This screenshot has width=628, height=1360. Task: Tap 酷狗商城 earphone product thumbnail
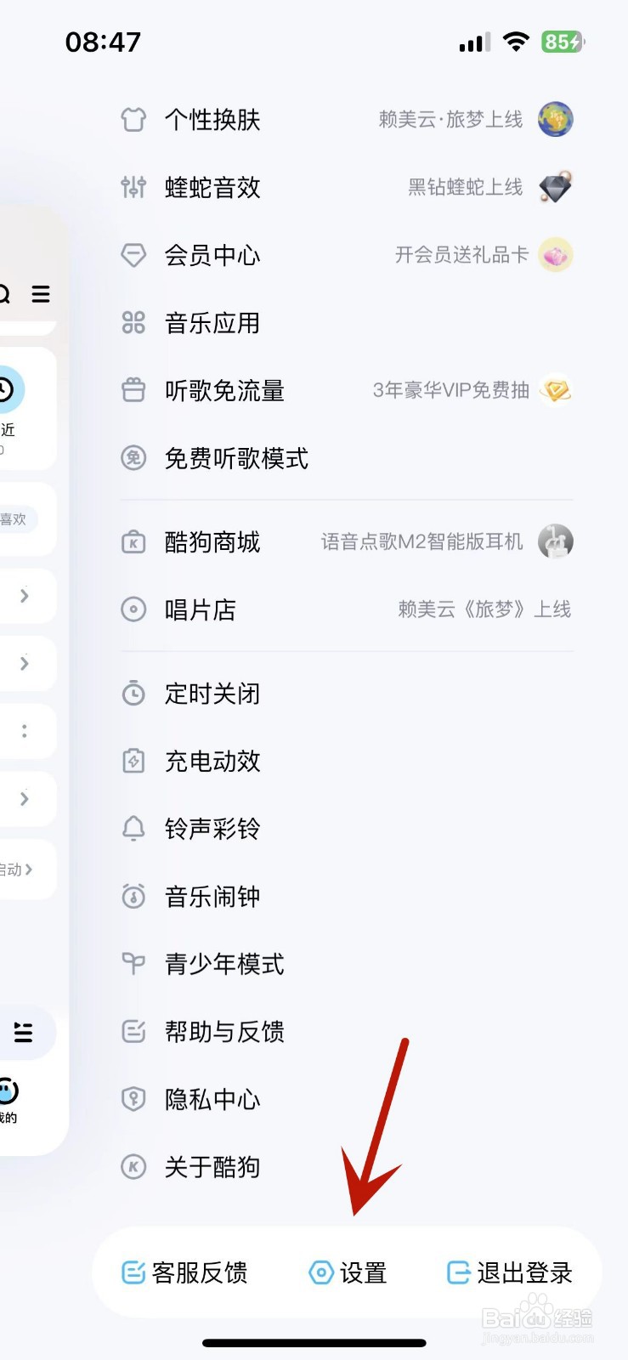tap(556, 541)
